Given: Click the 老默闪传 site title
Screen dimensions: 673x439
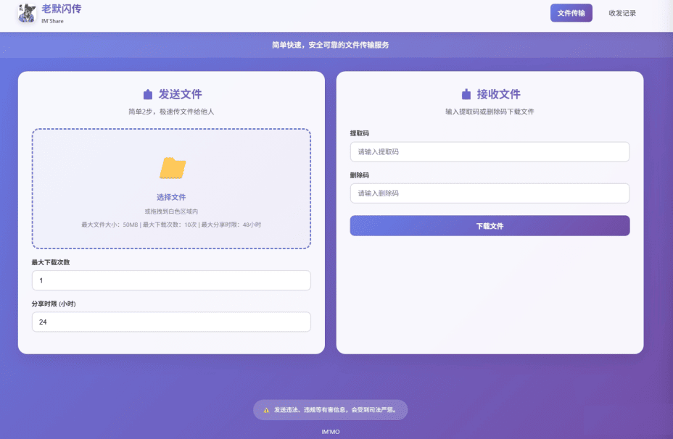Looking at the screenshot, I should click(62, 9).
